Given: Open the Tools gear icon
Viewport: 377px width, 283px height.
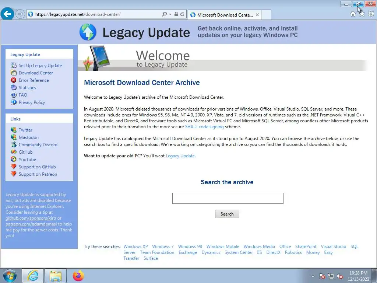Looking at the screenshot, I should point(371,14).
